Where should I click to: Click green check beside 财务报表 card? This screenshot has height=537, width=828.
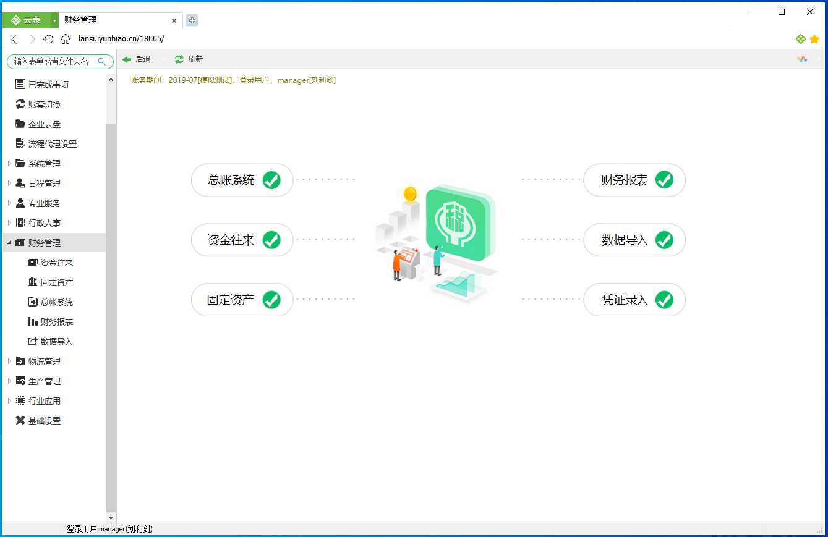[664, 180]
